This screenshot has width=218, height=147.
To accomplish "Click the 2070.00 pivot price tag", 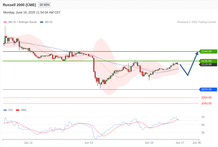I will 208,90.
